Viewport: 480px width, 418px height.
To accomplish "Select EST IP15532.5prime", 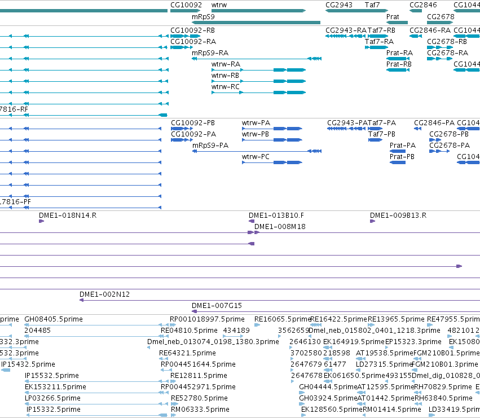I will coord(52,376).
